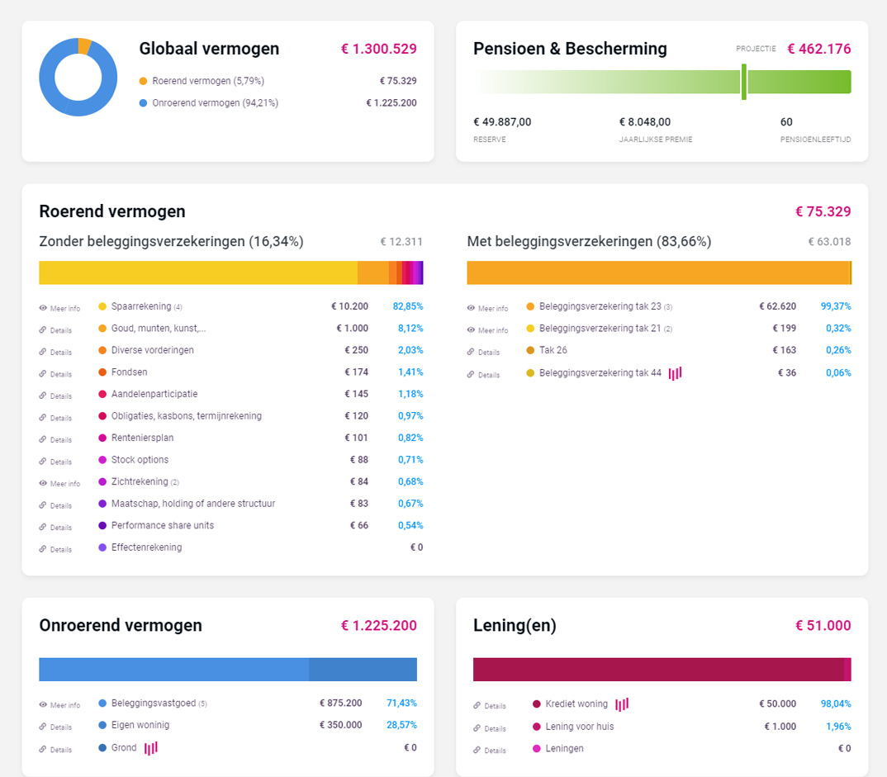Click the pension projection marker on green bar
This screenshot has height=777, width=887.
coord(743,82)
